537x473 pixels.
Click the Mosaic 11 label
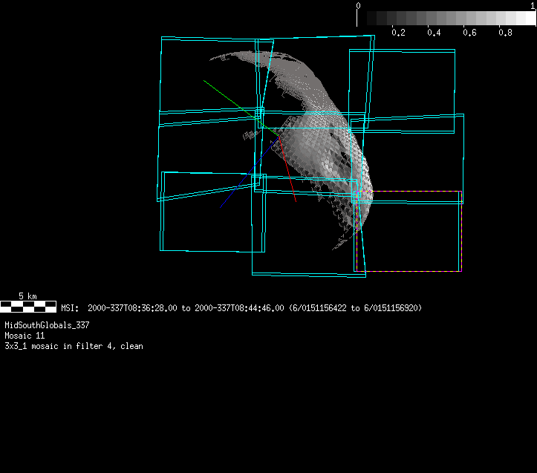(x=25, y=336)
